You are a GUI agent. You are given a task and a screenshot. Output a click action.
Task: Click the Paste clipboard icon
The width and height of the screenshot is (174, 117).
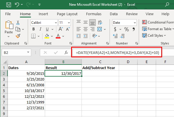(x=9, y=25)
